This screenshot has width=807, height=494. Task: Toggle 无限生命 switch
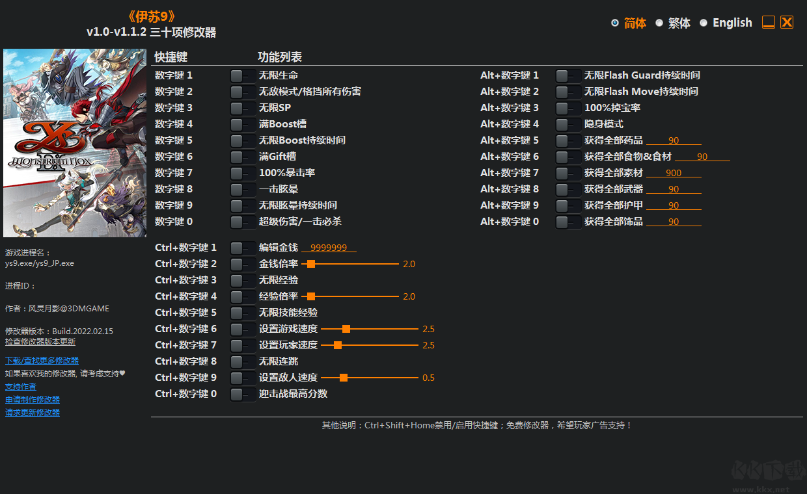pyautogui.click(x=243, y=76)
